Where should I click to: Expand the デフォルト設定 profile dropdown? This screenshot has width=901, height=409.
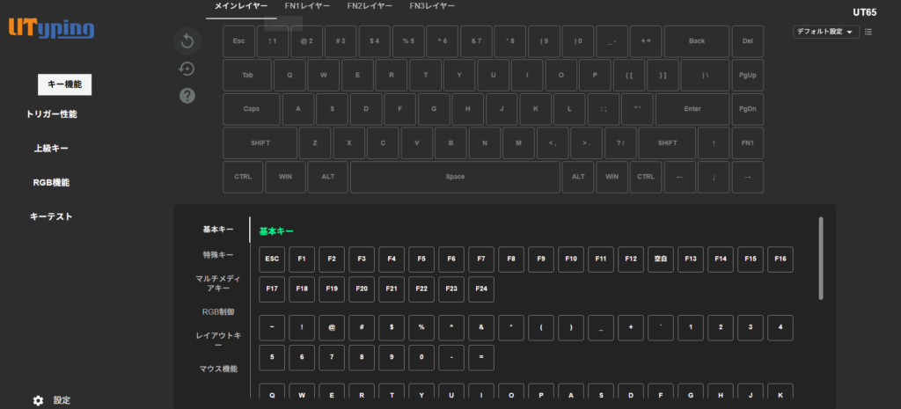coord(824,33)
